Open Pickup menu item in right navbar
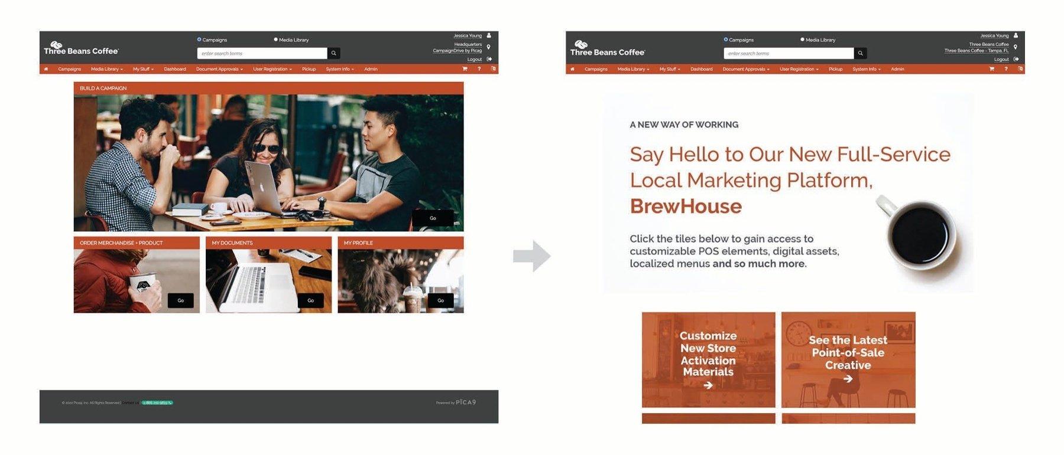Image resolution: width=1064 pixels, height=455 pixels. (x=835, y=69)
